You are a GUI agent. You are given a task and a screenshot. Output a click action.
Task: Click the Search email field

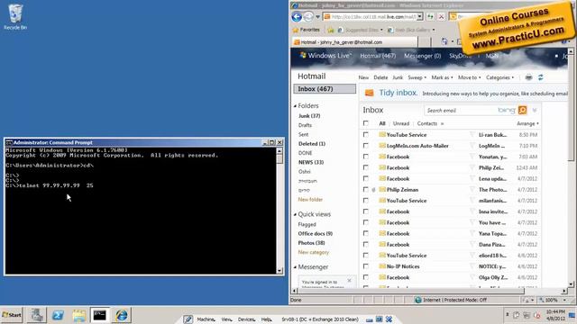pos(461,110)
